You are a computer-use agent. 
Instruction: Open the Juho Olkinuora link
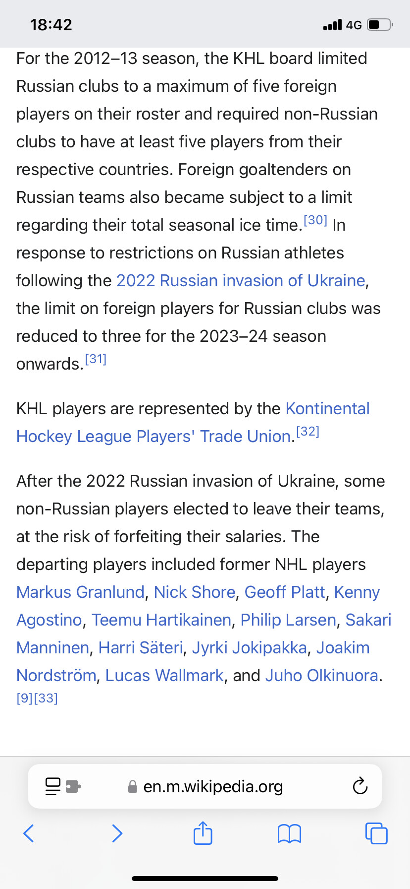click(x=322, y=675)
